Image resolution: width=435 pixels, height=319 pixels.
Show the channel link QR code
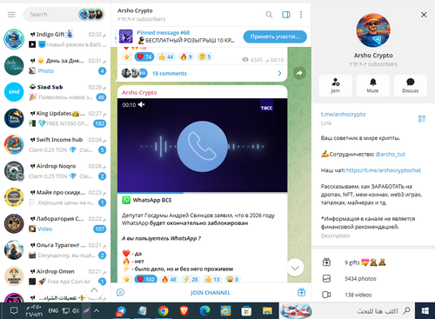[422, 118]
